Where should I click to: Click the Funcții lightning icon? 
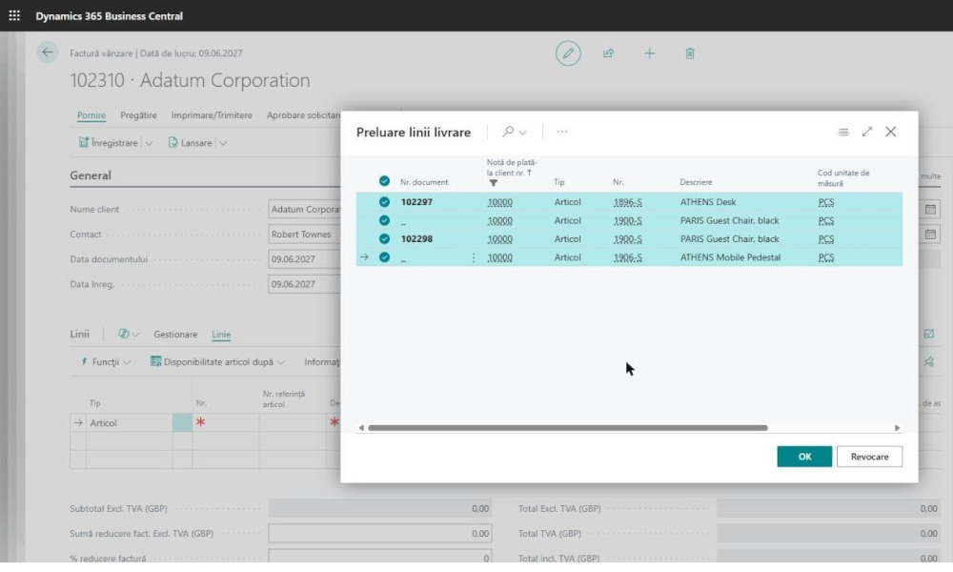pyautogui.click(x=85, y=361)
